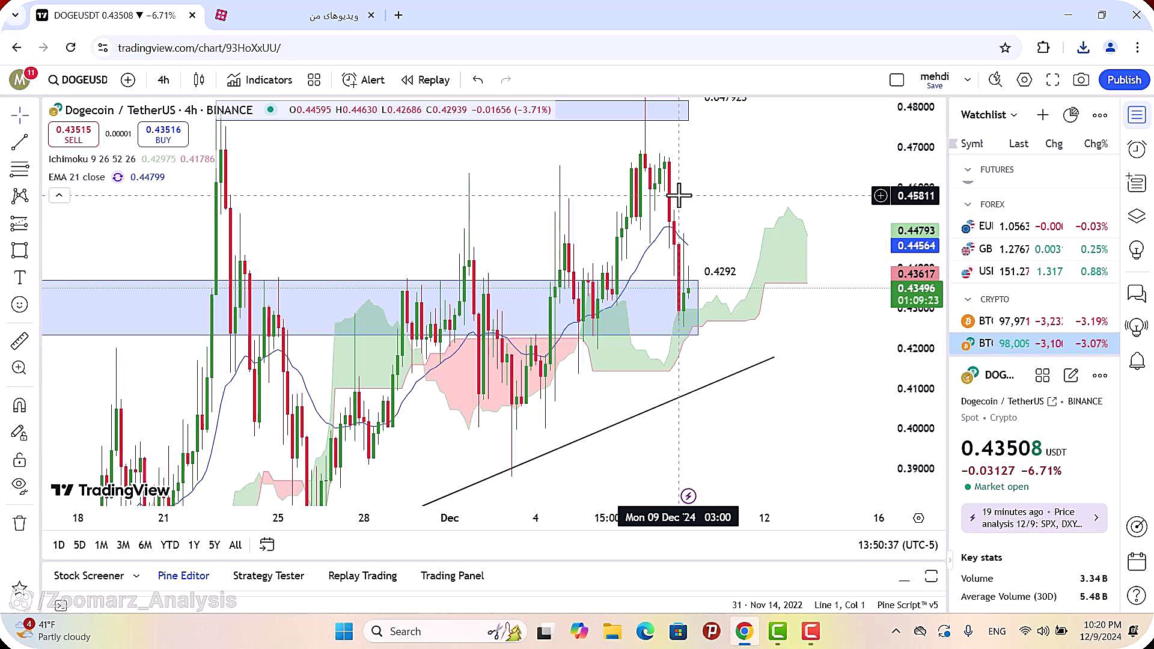Toggle hide all drawings eye icon
This screenshot has width=1154, height=649.
tap(19, 486)
